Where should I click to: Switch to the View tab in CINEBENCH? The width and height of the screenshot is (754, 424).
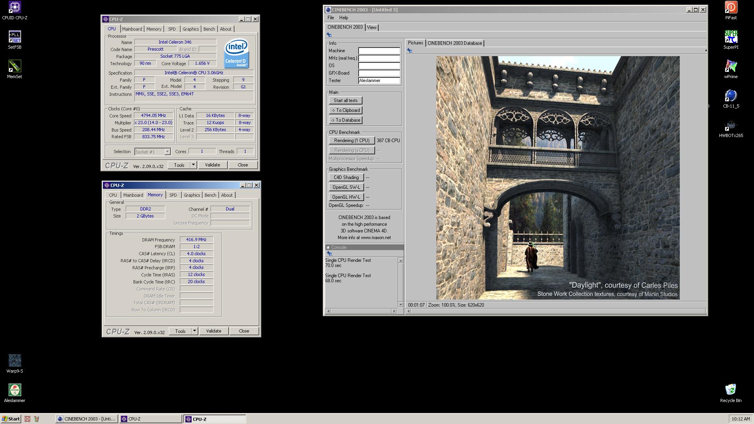click(372, 27)
